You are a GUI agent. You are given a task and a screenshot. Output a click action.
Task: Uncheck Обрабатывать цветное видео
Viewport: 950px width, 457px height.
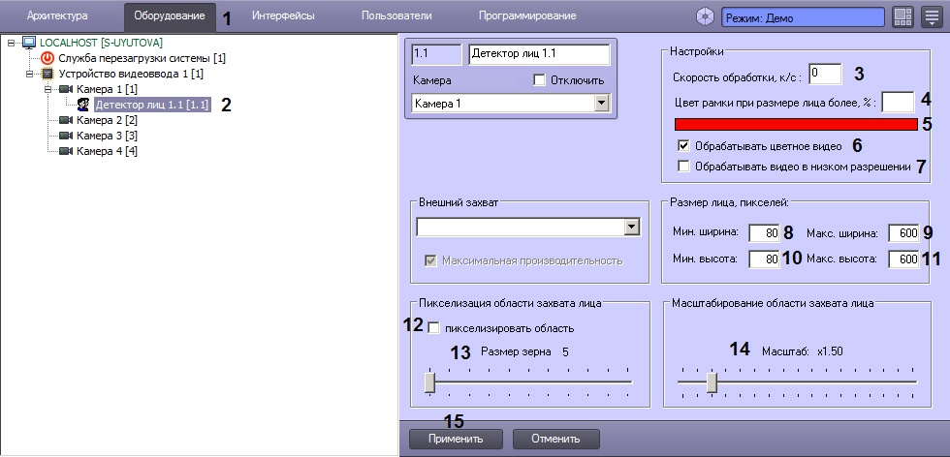(x=684, y=145)
